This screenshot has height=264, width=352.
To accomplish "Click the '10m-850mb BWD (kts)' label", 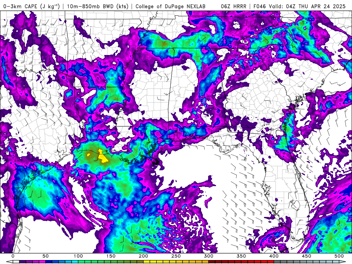I will (x=98, y=6).
